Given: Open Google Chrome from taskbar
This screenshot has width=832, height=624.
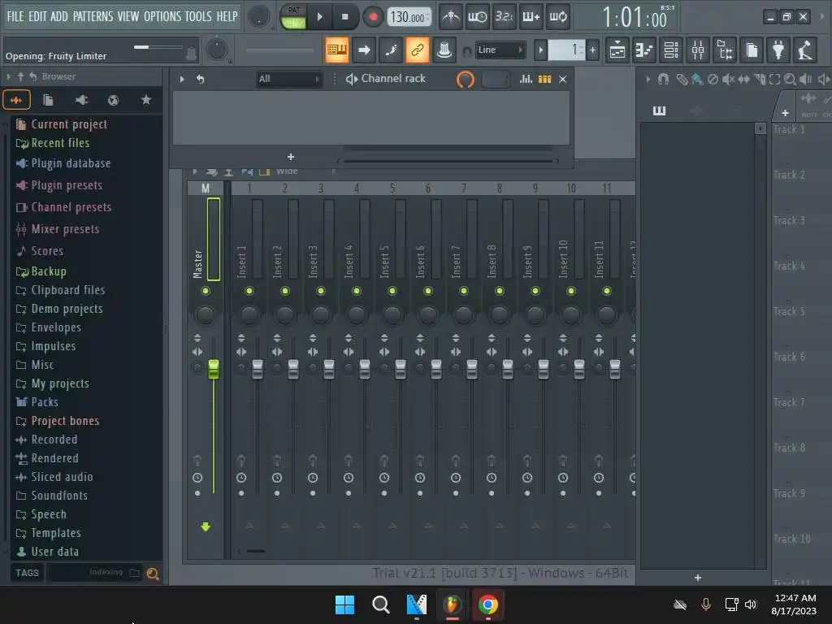Looking at the screenshot, I should pos(487,604).
